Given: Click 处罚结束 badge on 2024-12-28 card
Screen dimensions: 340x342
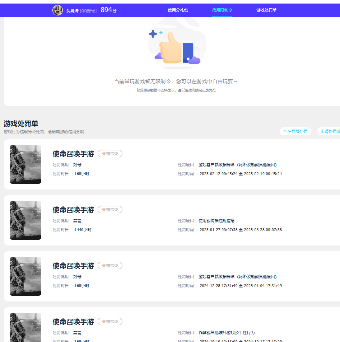Looking at the screenshot, I should pos(110,266).
